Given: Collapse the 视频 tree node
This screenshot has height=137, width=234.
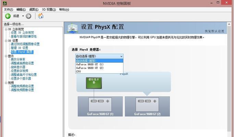Looking at the screenshot, I should pos(6,83).
